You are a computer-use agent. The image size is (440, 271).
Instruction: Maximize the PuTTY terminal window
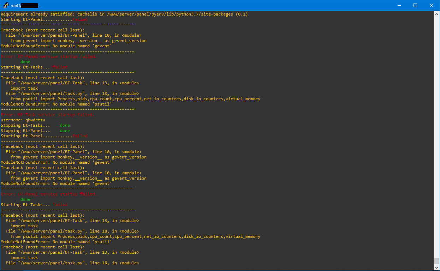point(416,5)
